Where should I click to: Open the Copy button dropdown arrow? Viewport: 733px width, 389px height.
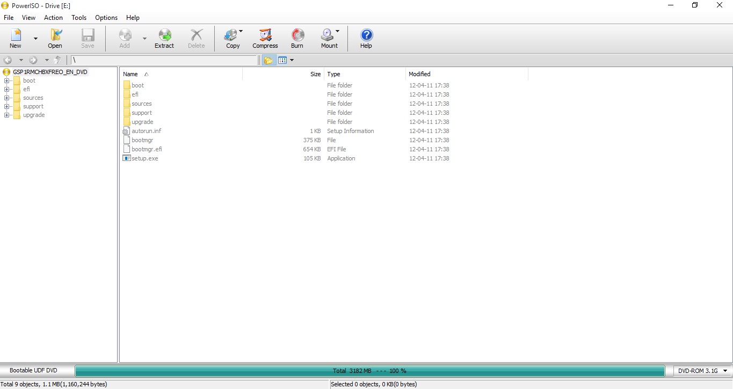coord(241,31)
